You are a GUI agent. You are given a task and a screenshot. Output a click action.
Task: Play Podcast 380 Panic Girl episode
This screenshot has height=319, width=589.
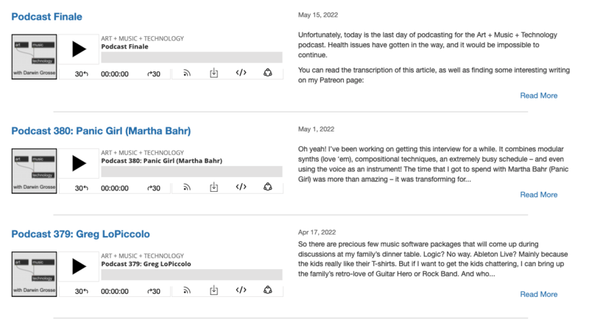(x=79, y=164)
